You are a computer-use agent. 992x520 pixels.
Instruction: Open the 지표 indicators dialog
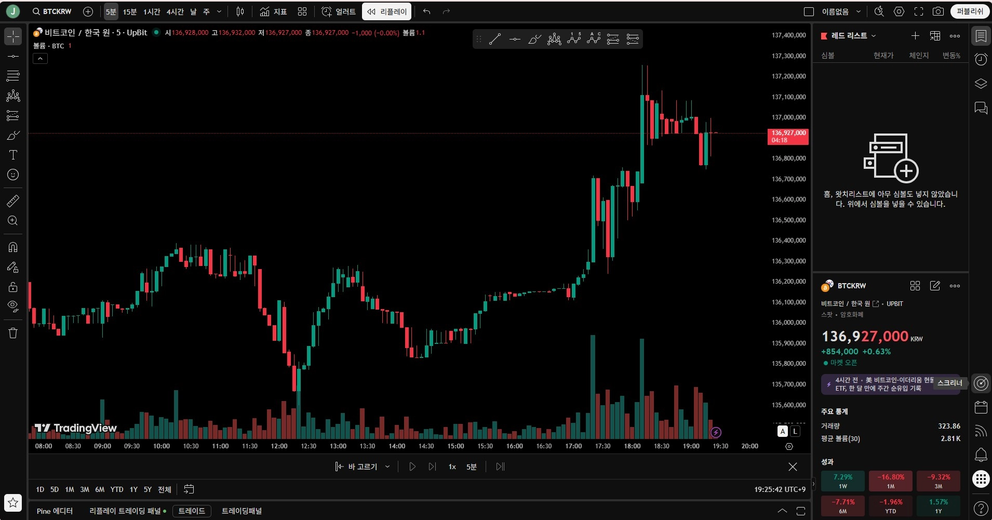(x=273, y=11)
